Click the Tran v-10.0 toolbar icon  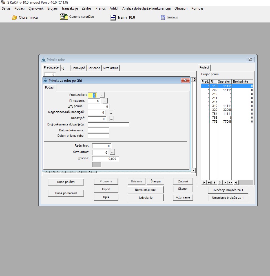[113, 17]
